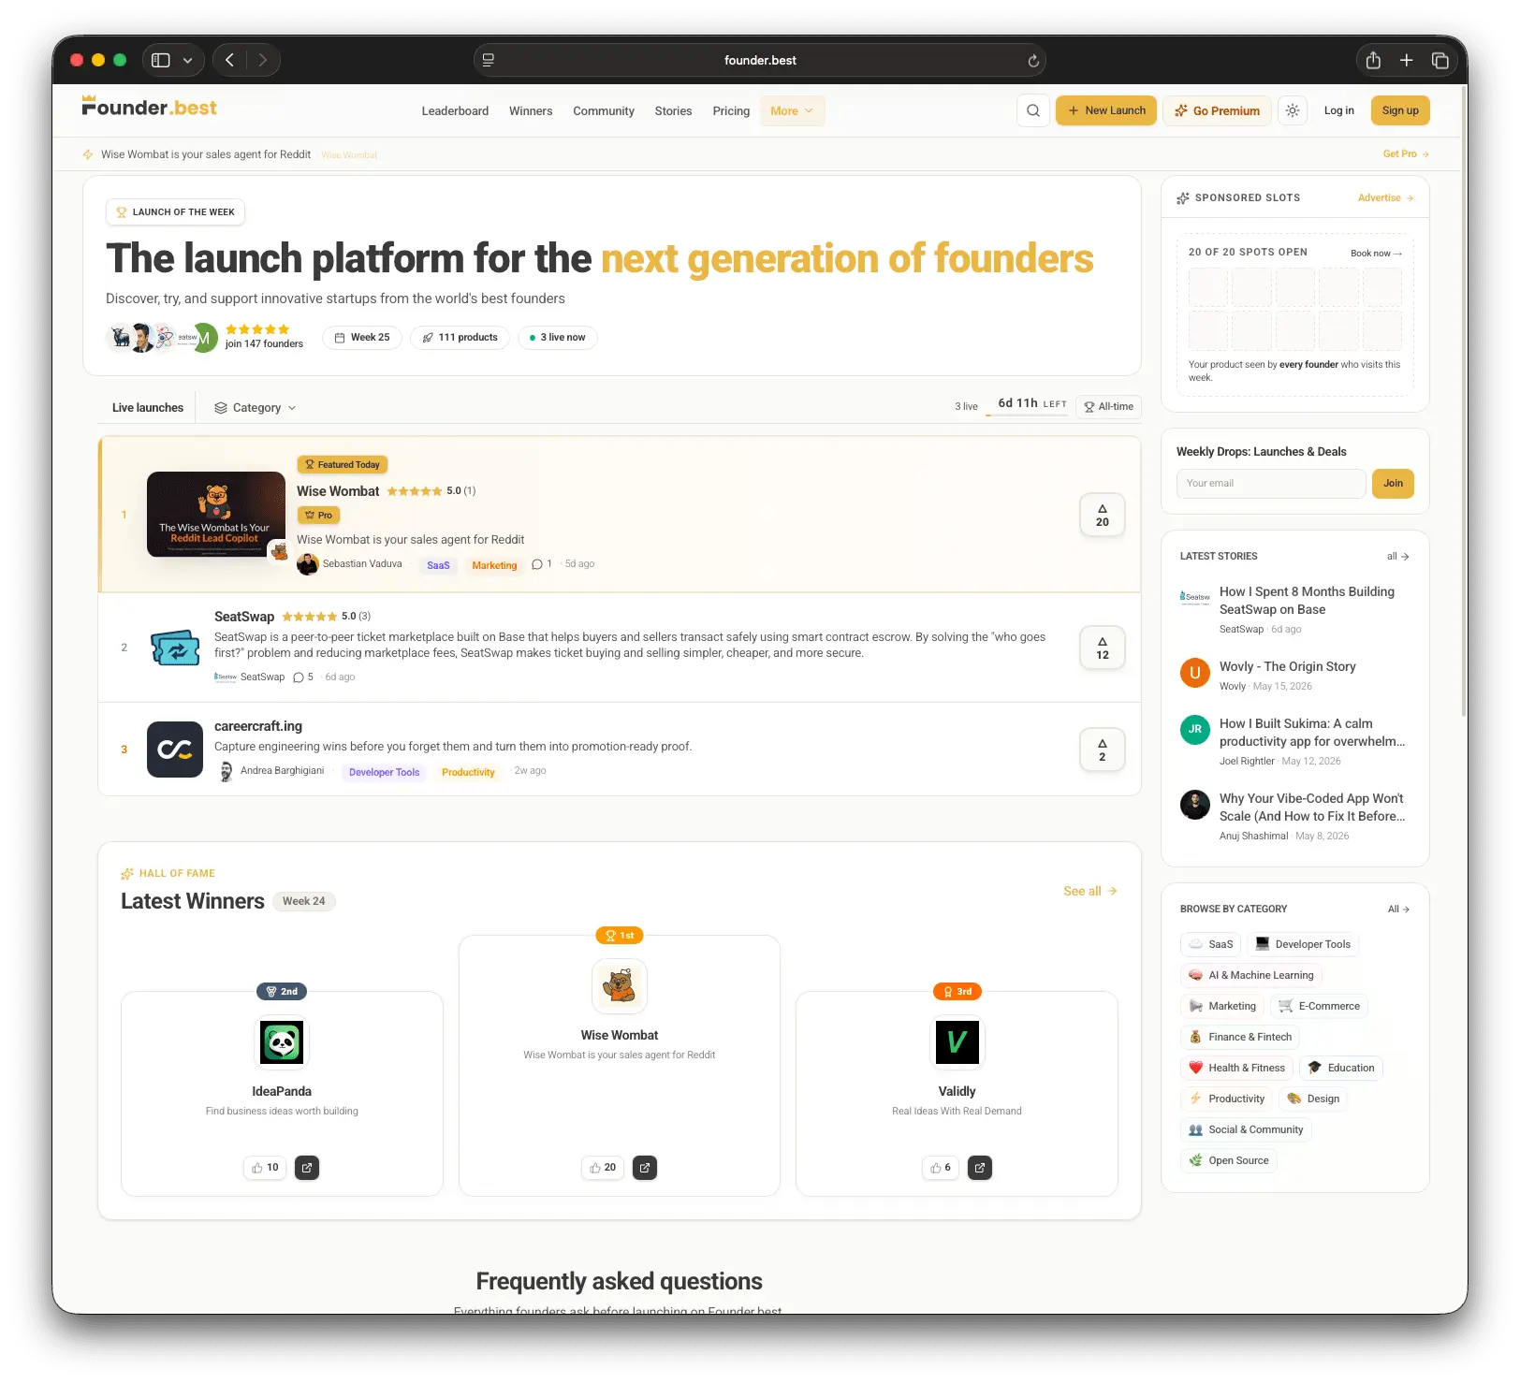Upvote Wise Wombat with 20 votes
This screenshot has width=1520, height=1383.
click(1103, 515)
